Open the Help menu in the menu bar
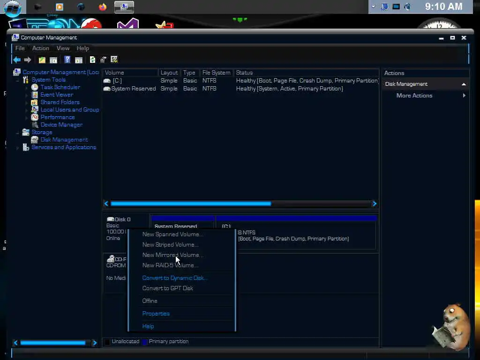The height and width of the screenshot is (360, 480). pyautogui.click(x=82, y=48)
